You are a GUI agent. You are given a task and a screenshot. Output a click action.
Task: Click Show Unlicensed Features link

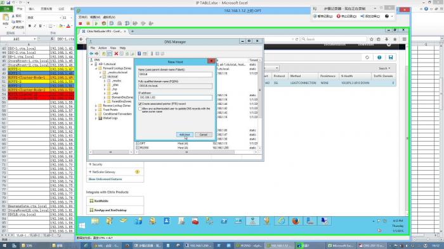click(105, 179)
